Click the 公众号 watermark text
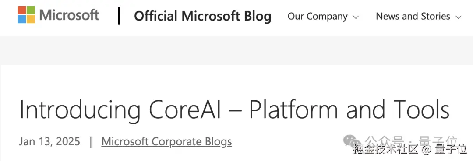 (x=385, y=140)
